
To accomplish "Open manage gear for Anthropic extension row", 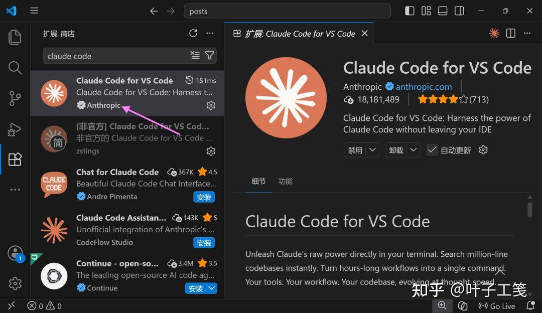I will (x=211, y=105).
